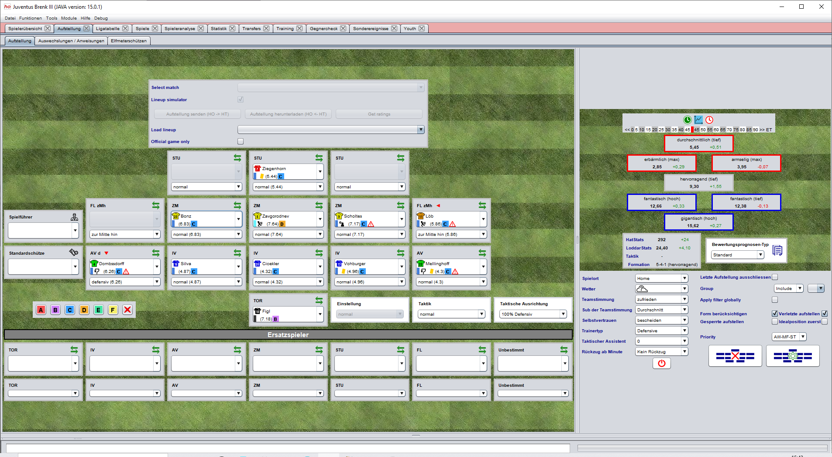Toggle Verletzte aufstellen checkbox

tap(825, 314)
